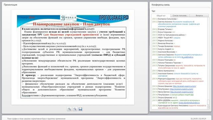Image resolution: width=213 pixels, height=120 pixels.
Task: Select Светлана Анохина's chat message
Action: click(179, 24)
